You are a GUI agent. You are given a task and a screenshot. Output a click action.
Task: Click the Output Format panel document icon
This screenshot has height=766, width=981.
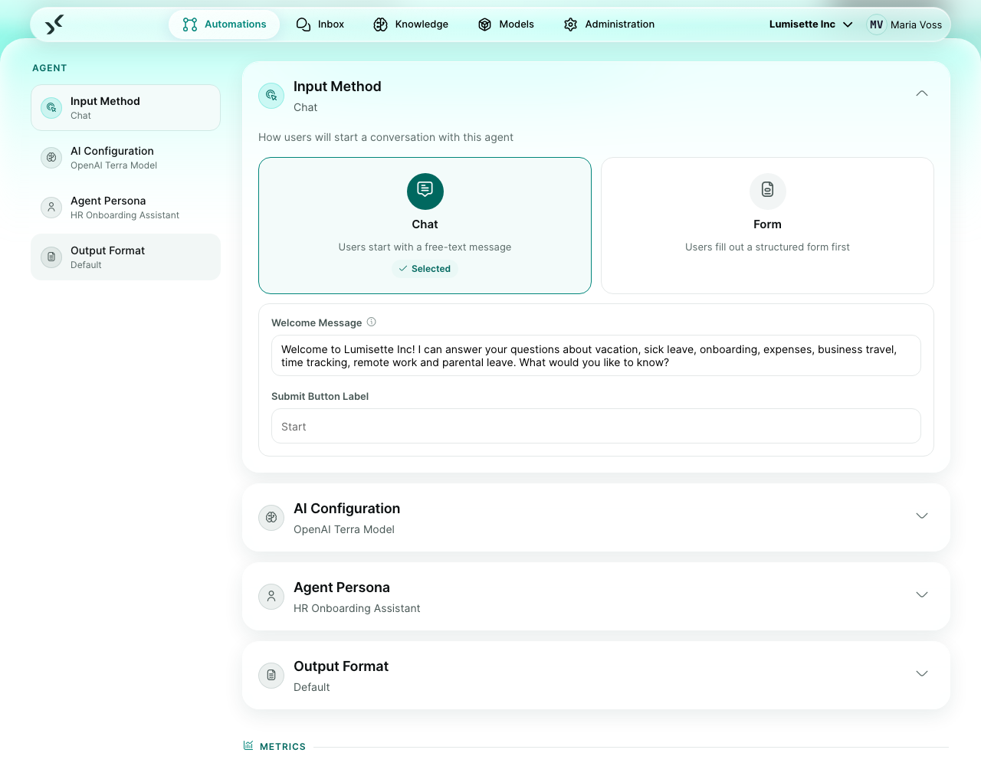(271, 676)
